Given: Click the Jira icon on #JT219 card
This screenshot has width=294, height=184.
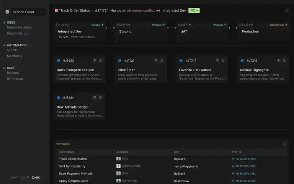Looking at the screenshot, I should click(242, 61).
